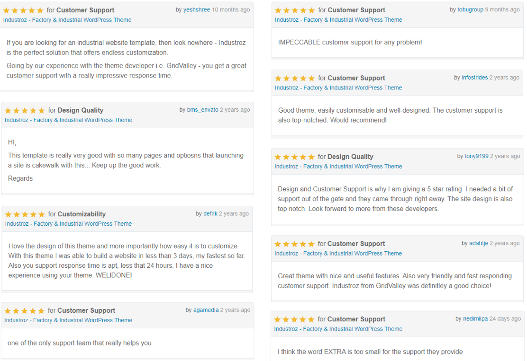Click the stars on bms_envato's Design Quality review

(25, 110)
